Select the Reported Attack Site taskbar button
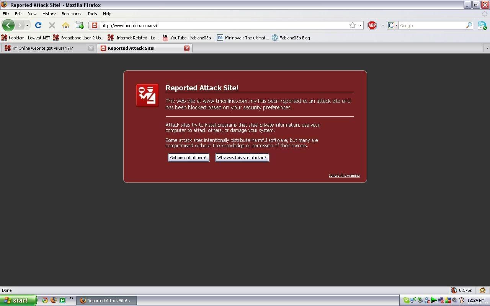This screenshot has width=490, height=306. pyautogui.click(x=107, y=301)
